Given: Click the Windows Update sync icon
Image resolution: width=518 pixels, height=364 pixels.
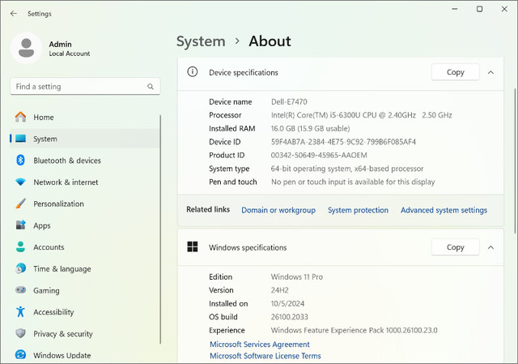Looking at the screenshot, I should [x=20, y=355].
